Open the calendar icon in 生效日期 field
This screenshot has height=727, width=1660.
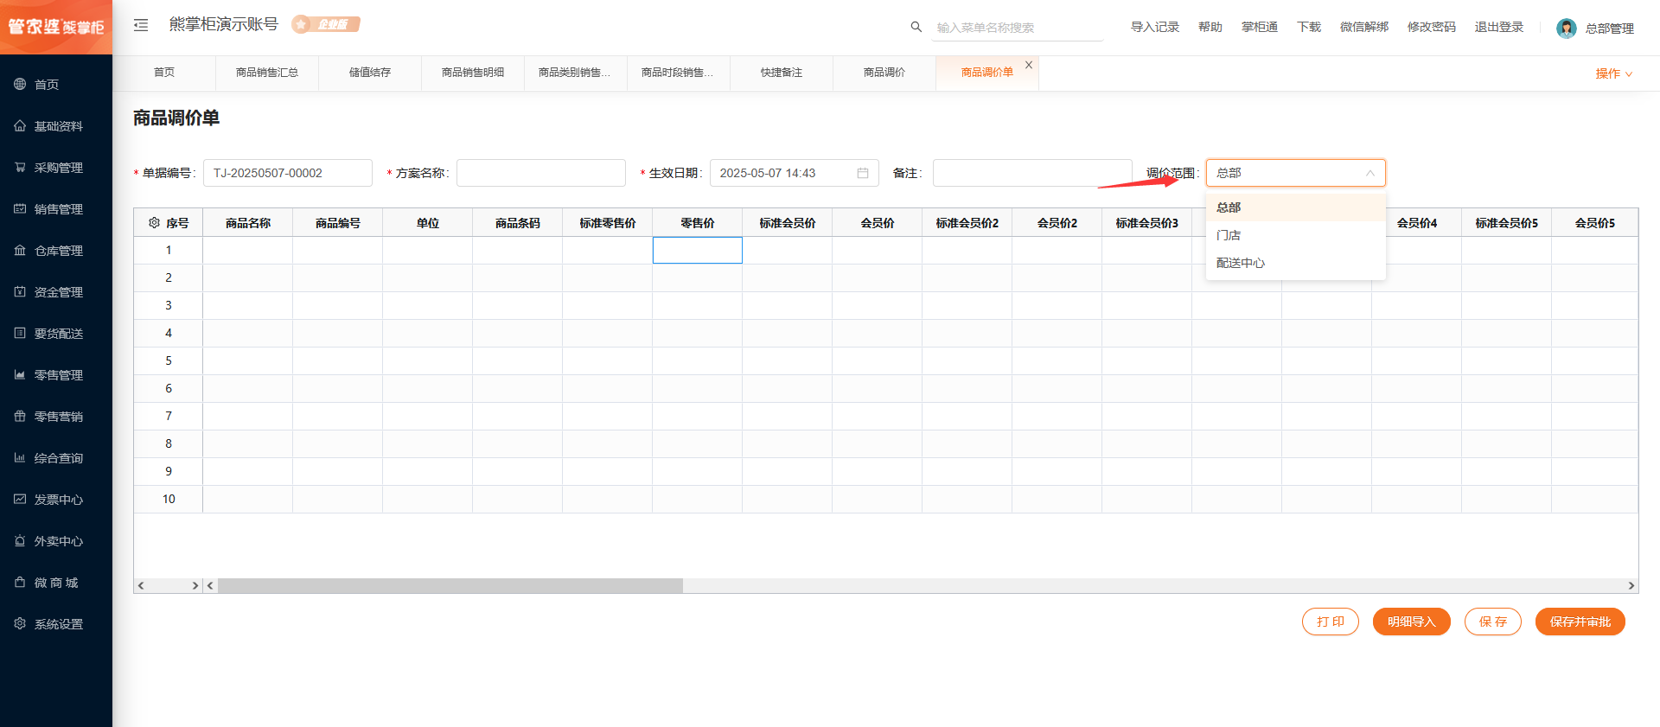pyautogui.click(x=863, y=173)
